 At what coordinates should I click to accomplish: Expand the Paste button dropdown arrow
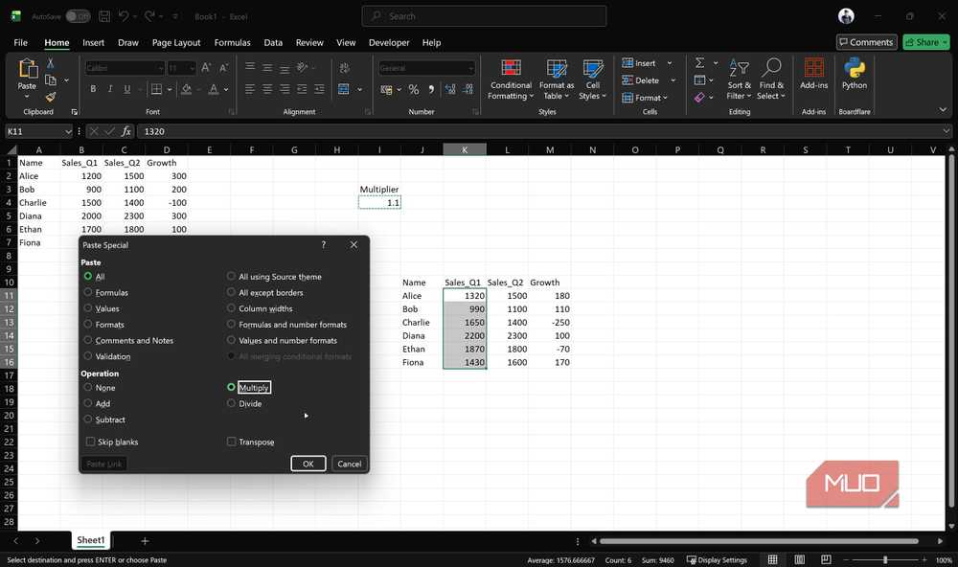27,97
